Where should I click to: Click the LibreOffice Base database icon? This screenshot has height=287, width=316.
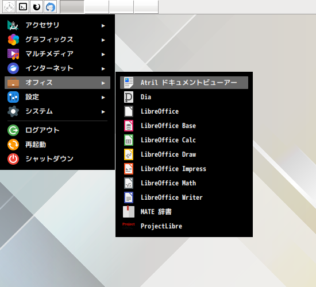pyautogui.click(x=129, y=126)
